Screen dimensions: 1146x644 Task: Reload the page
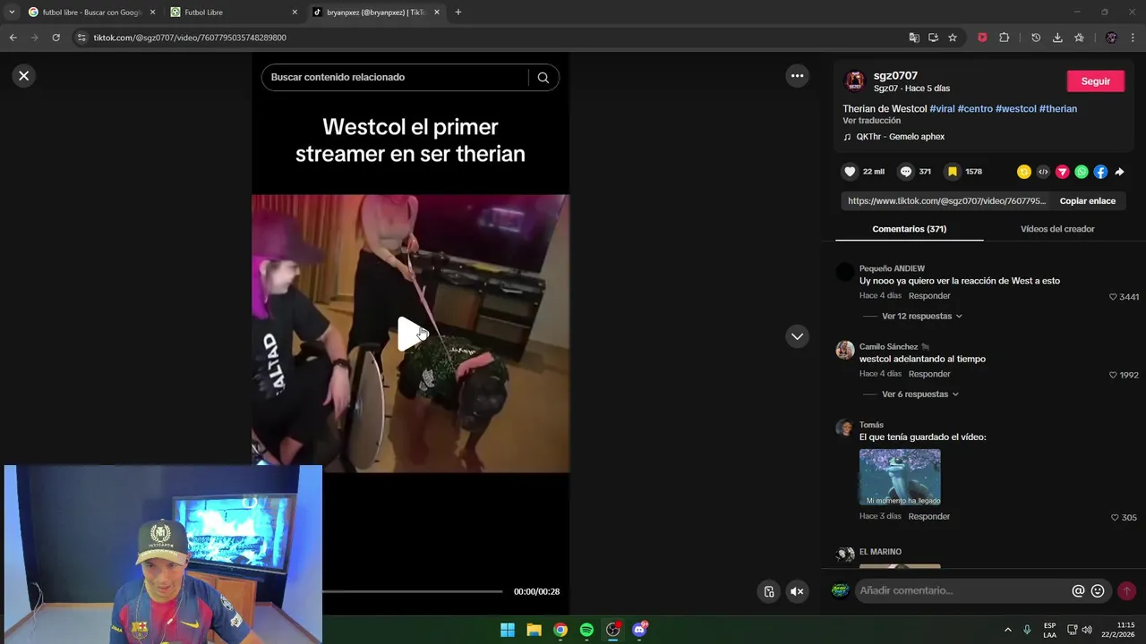click(56, 38)
